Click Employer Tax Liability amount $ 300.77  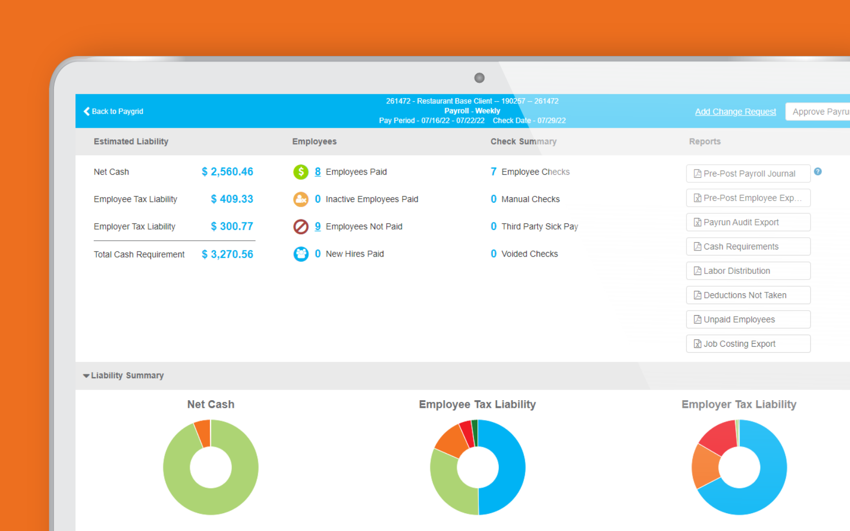point(232,226)
